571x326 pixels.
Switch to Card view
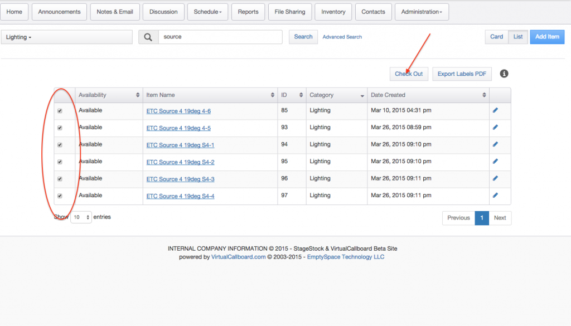[496, 37]
